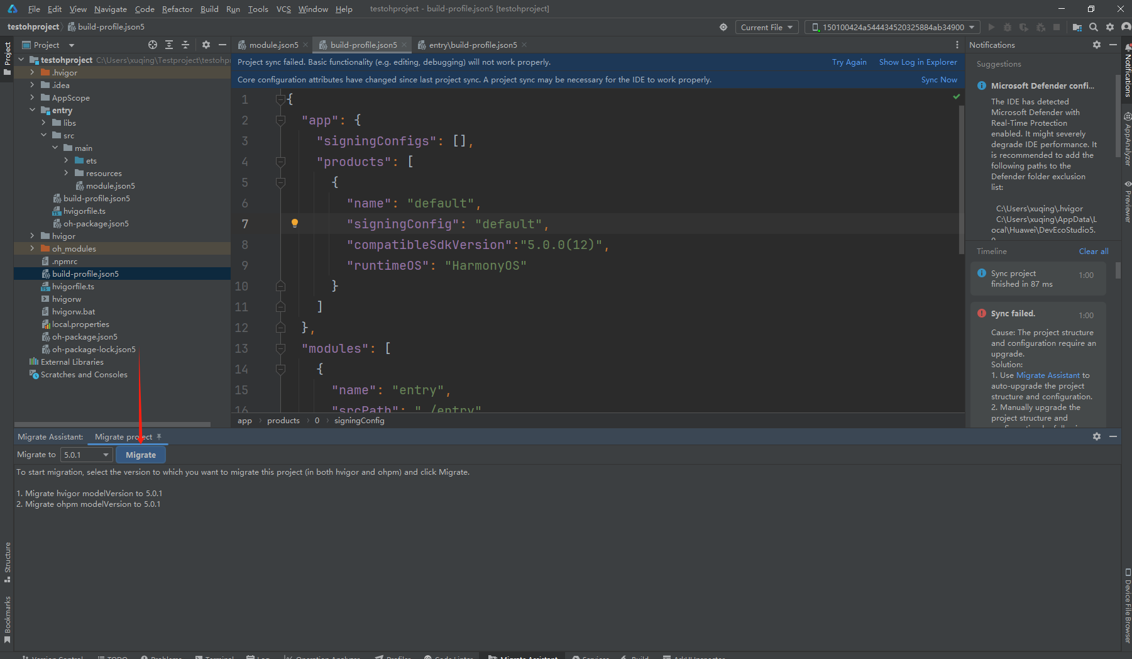Image resolution: width=1132 pixels, height=659 pixels.
Task: Toggle the Notifications side tool window
Action: [x=1127, y=71]
